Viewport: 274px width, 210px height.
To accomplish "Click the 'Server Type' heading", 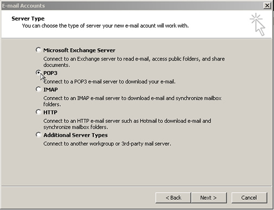I will tap(28, 18).
